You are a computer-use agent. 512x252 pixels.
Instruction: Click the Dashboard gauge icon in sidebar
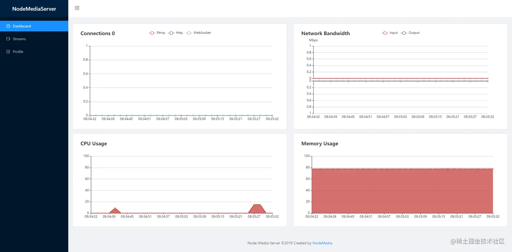[8, 26]
